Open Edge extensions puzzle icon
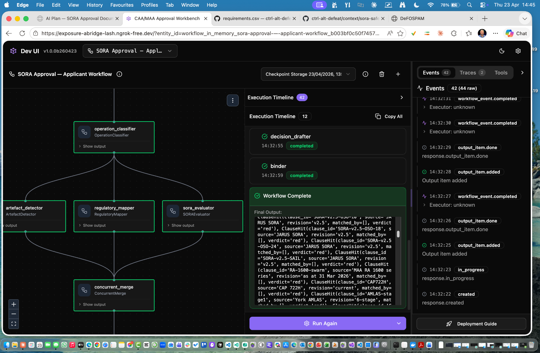The height and width of the screenshot is (353, 540). point(454,33)
